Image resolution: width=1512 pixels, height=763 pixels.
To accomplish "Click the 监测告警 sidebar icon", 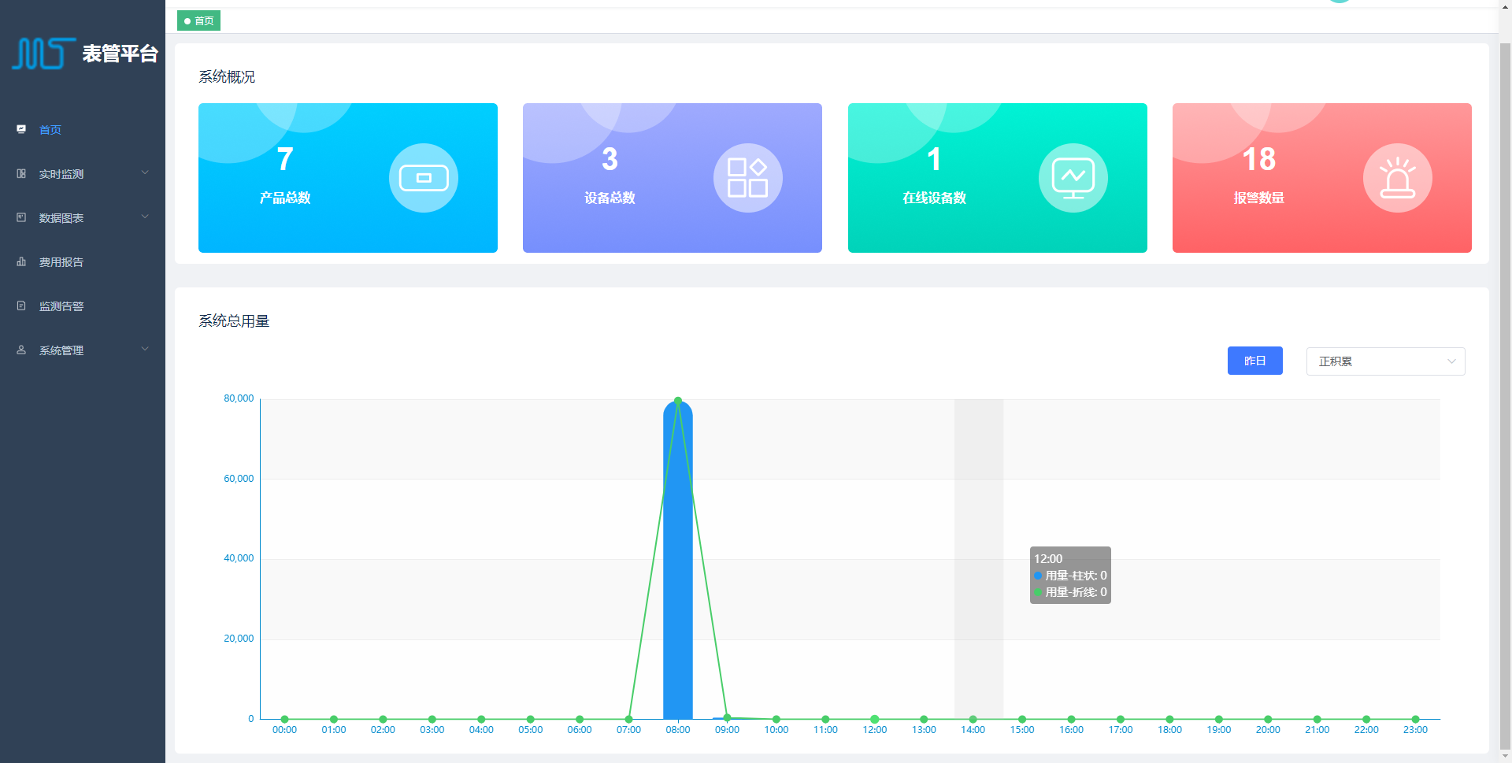I will (x=21, y=306).
